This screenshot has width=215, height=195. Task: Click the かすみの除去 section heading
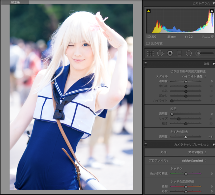click(x=179, y=132)
